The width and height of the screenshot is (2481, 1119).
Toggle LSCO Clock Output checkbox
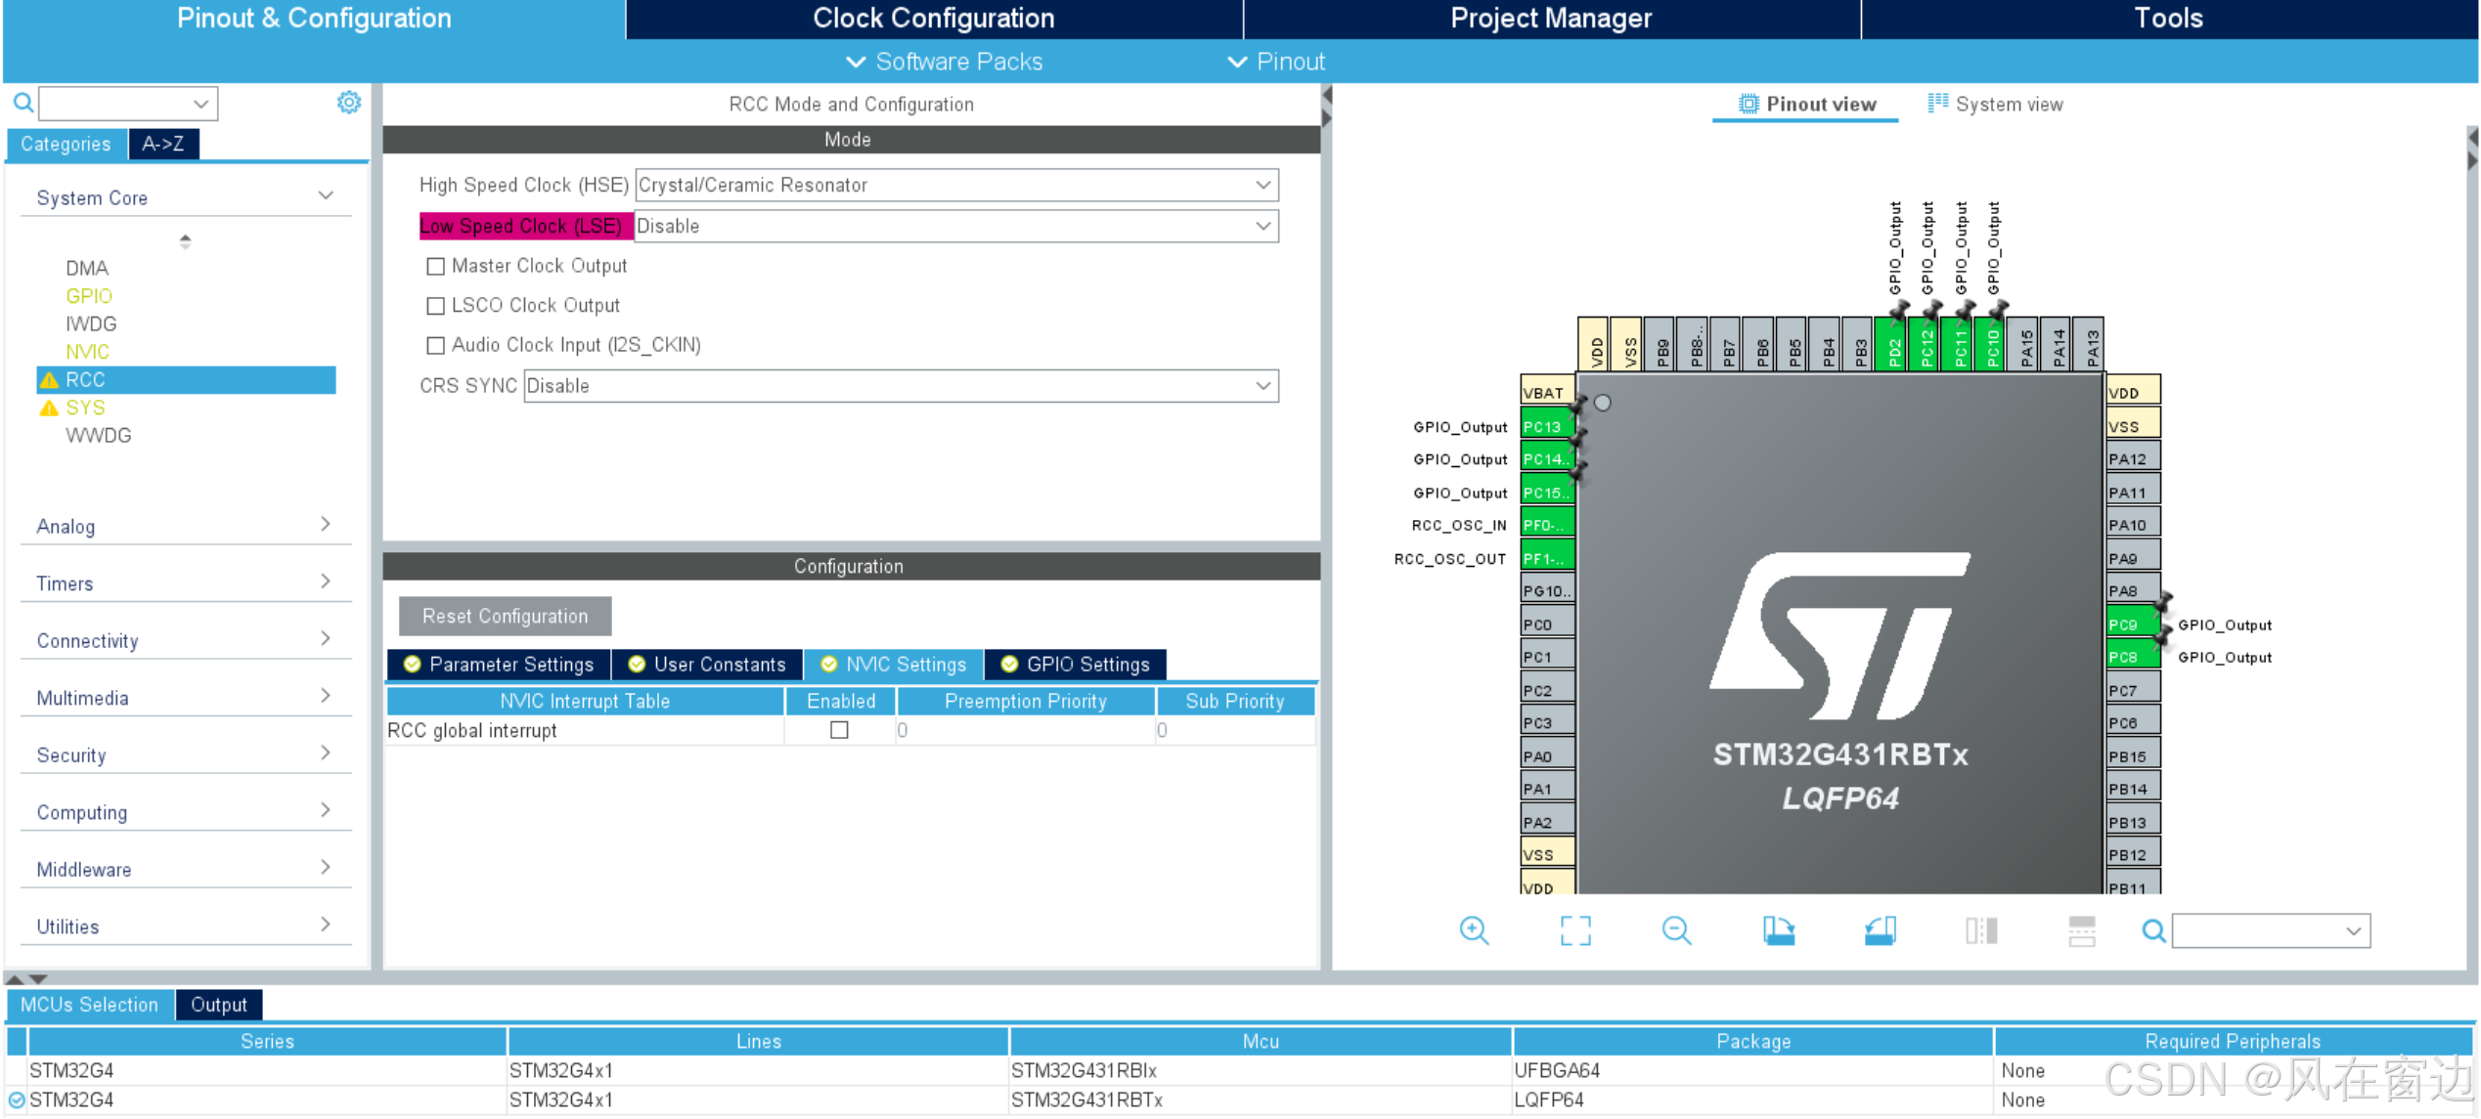pyautogui.click(x=436, y=306)
